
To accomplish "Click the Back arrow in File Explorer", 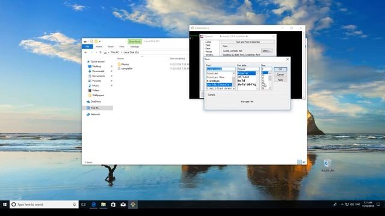I will pos(85,52).
